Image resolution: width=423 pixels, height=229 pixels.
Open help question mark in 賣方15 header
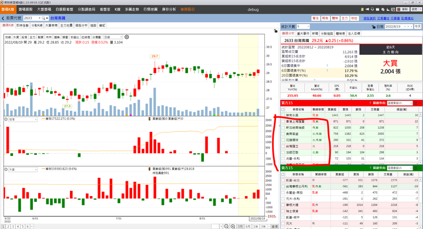[370, 168]
